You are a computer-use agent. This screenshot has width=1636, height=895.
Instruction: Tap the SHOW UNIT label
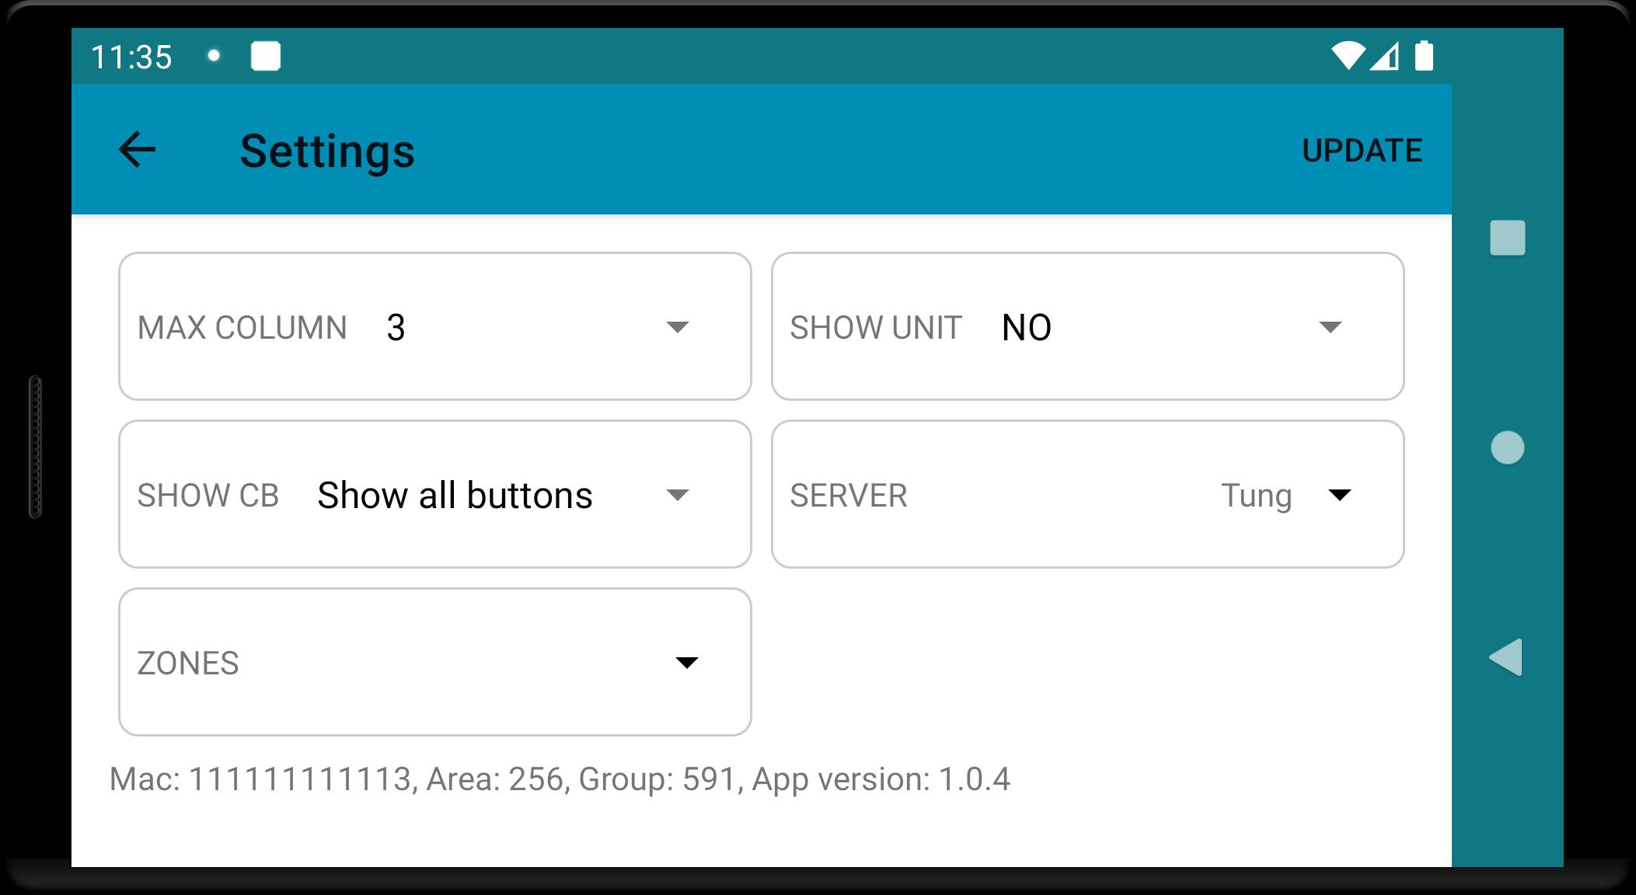(876, 328)
